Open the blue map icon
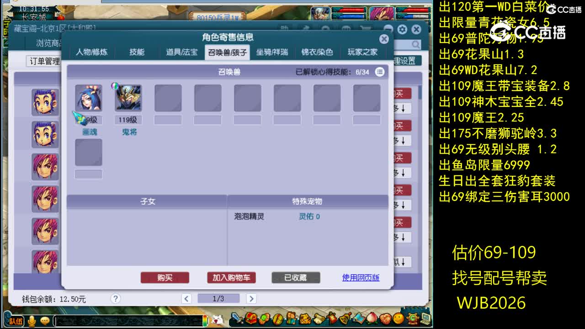This screenshot has height=329, width=585. click(x=359, y=318)
